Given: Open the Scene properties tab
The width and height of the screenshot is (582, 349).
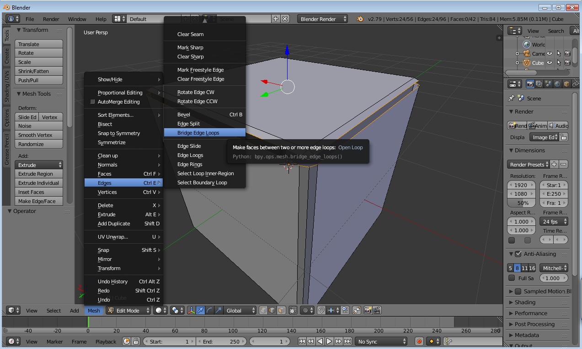Looking at the screenshot, I should coord(548,84).
